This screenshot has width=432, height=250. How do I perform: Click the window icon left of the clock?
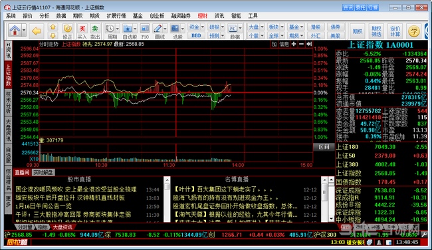pos(389,242)
